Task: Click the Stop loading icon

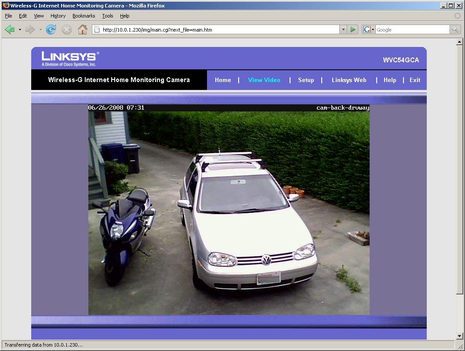Action: pyautogui.click(x=67, y=29)
